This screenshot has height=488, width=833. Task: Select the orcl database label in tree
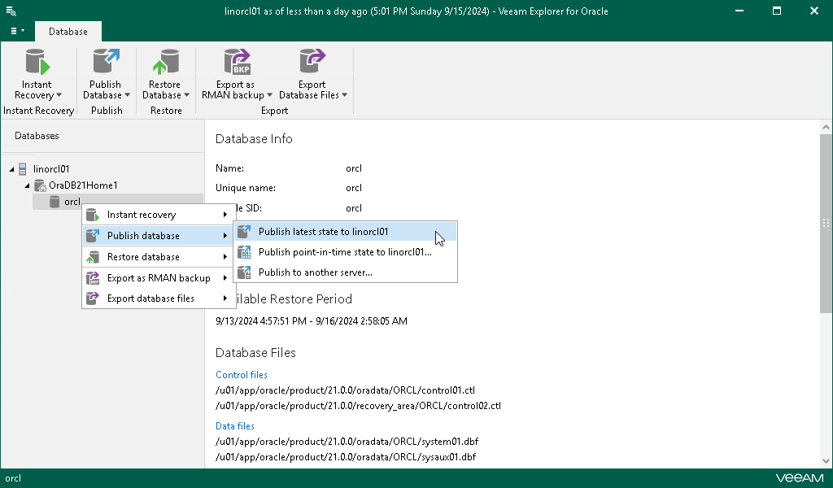[x=72, y=202]
